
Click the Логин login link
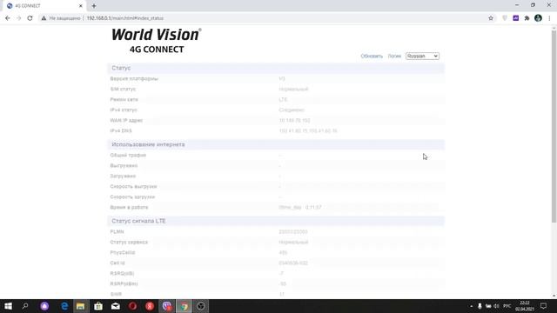pos(394,56)
